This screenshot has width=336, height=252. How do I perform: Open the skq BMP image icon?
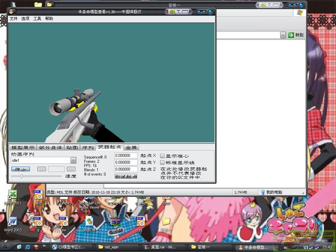[38, 196]
